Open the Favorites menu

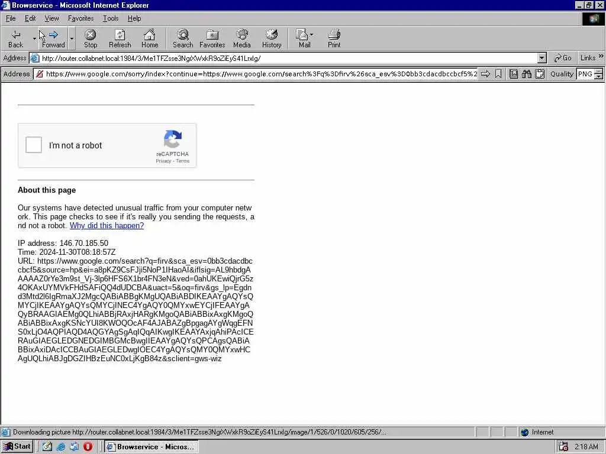(80, 18)
